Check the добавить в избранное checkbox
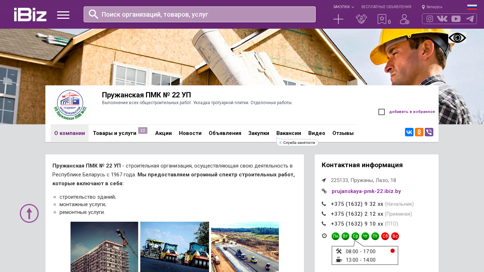The image size is (484, 272). (x=382, y=112)
